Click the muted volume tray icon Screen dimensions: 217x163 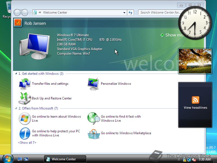click(x=194, y=159)
